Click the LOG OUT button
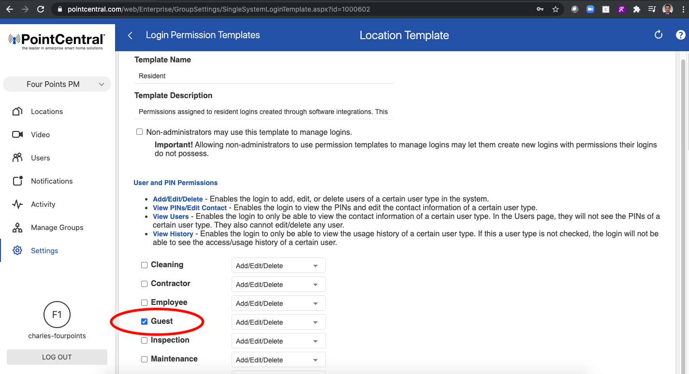This screenshot has height=374, width=689. [57, 357]
